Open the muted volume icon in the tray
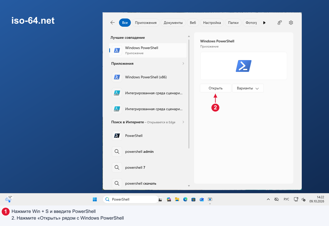The height and width of the screenshot is (226, 329). [303, 199]
